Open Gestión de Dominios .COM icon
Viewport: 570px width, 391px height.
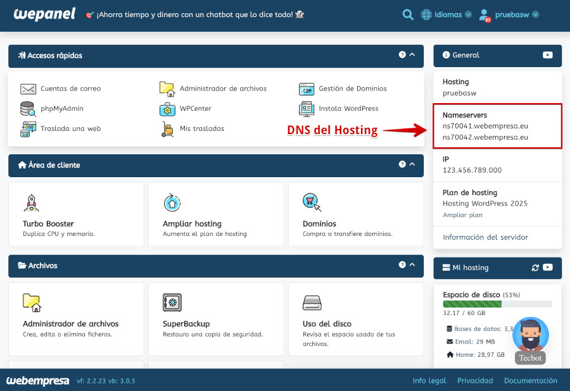tap(307, 89)
